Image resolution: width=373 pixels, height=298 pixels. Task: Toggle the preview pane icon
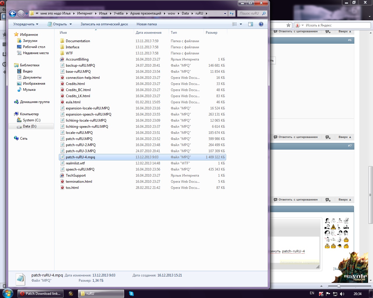(x=251, y=24)
